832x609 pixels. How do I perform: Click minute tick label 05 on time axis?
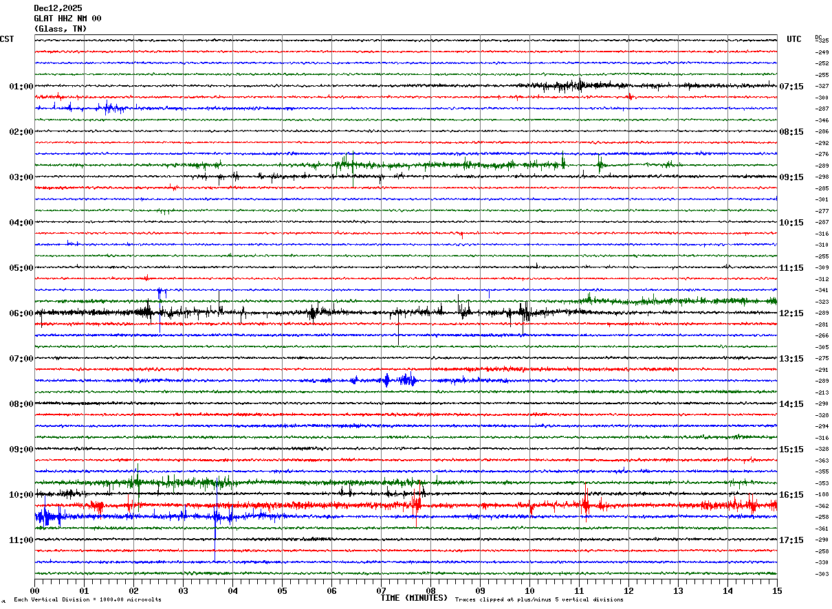pos(282,590)
